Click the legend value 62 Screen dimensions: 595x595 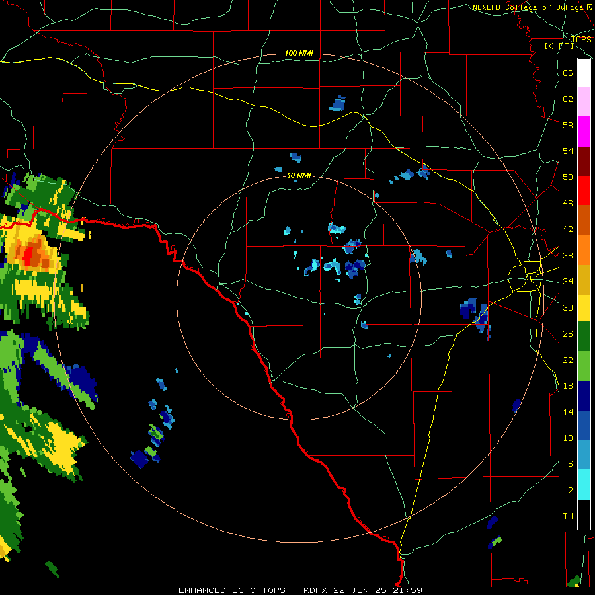pyautogui.click(x=568, y=99)
